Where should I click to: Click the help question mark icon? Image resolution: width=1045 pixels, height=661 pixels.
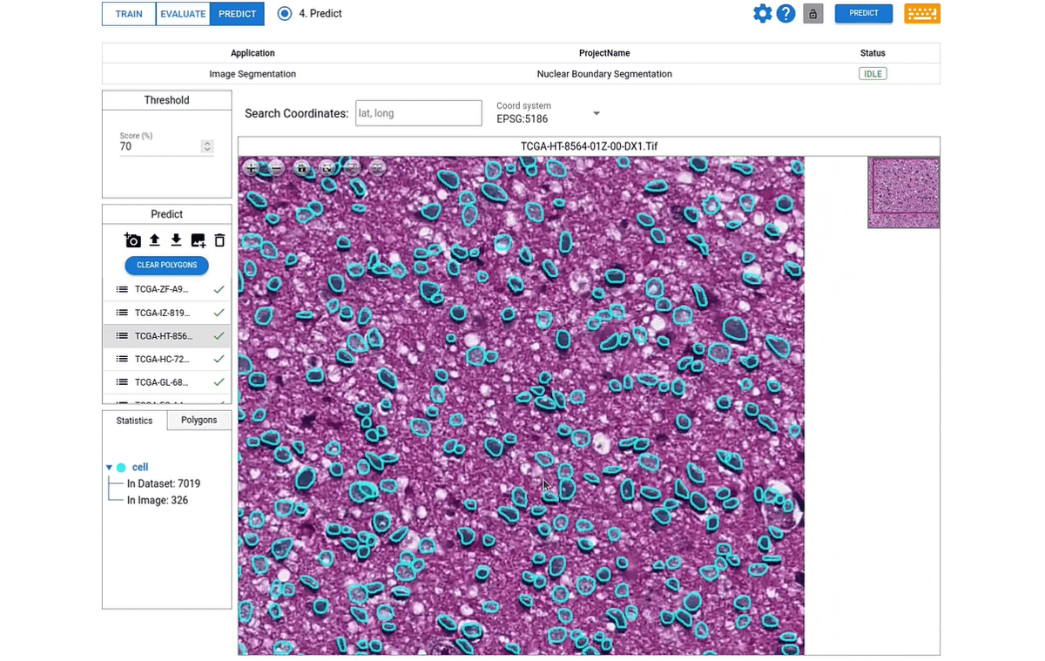click(785, 14)
